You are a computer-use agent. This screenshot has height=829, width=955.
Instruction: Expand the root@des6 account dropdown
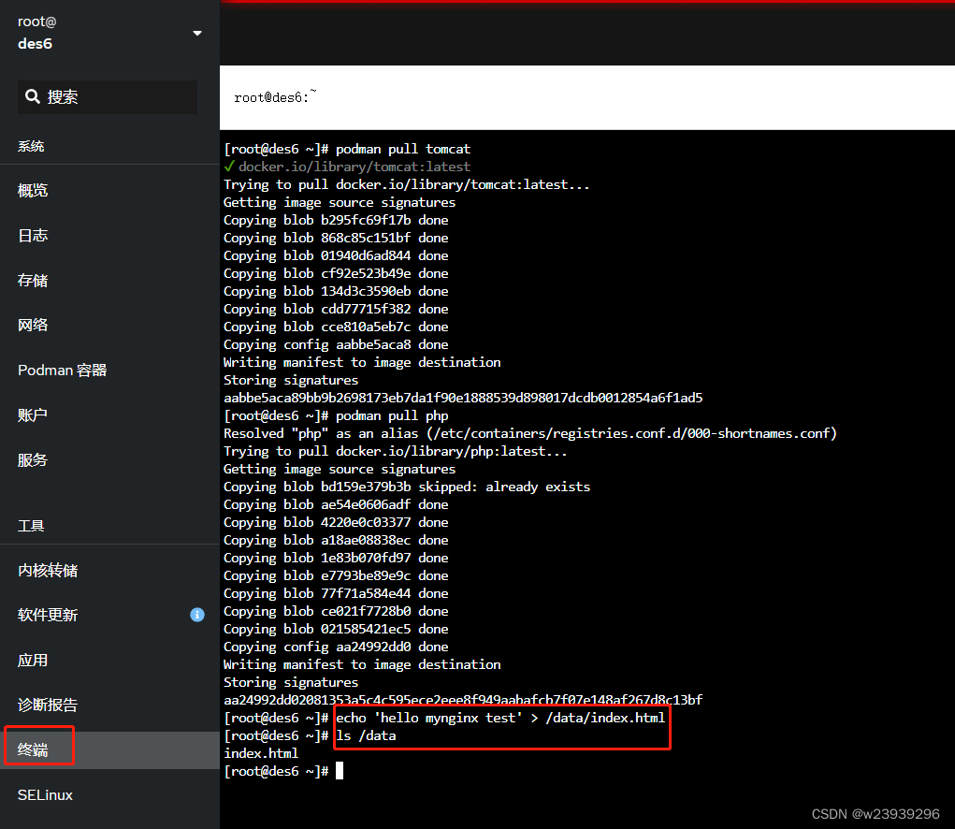pyautogui.click(x=196, y=32)
